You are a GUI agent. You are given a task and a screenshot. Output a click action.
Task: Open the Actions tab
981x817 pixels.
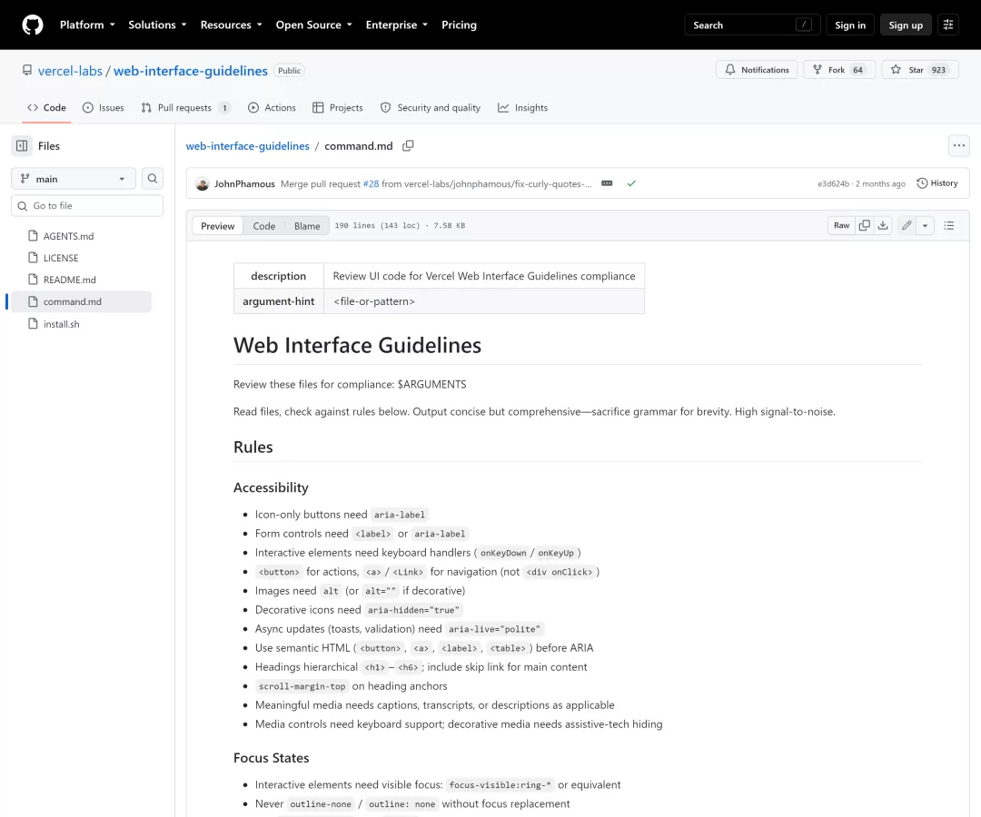click(x=272, y=107)
